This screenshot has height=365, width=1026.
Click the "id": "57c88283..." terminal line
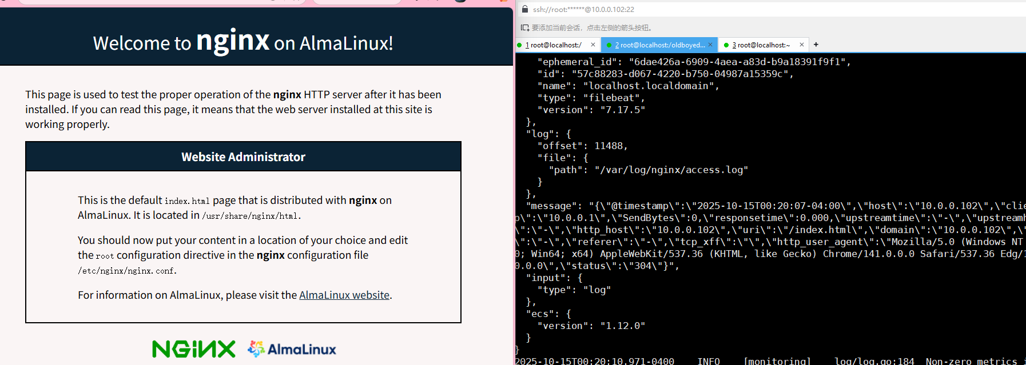[665, 74]
